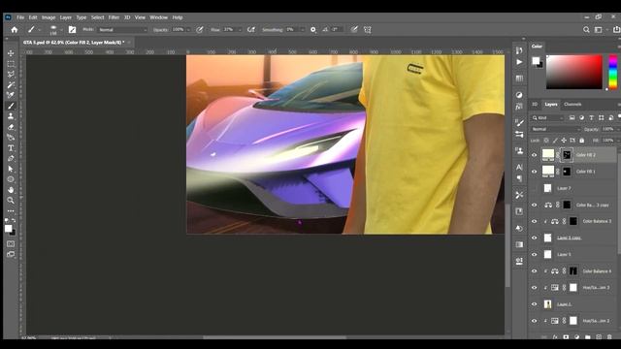621x349 pixels.
Task: Click the symmetry butterfly icon in options bar
Action: pyautogui.click(x=368, y=30)
